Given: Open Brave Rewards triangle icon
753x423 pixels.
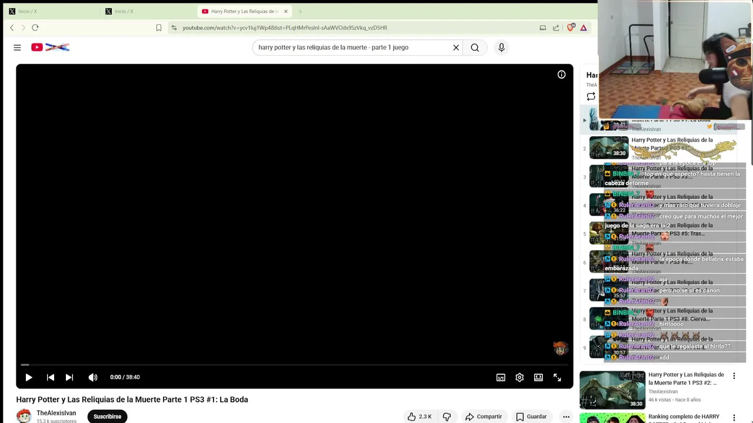Looking at the screenshot, I should pyautogui.click(x=584, y=28).
